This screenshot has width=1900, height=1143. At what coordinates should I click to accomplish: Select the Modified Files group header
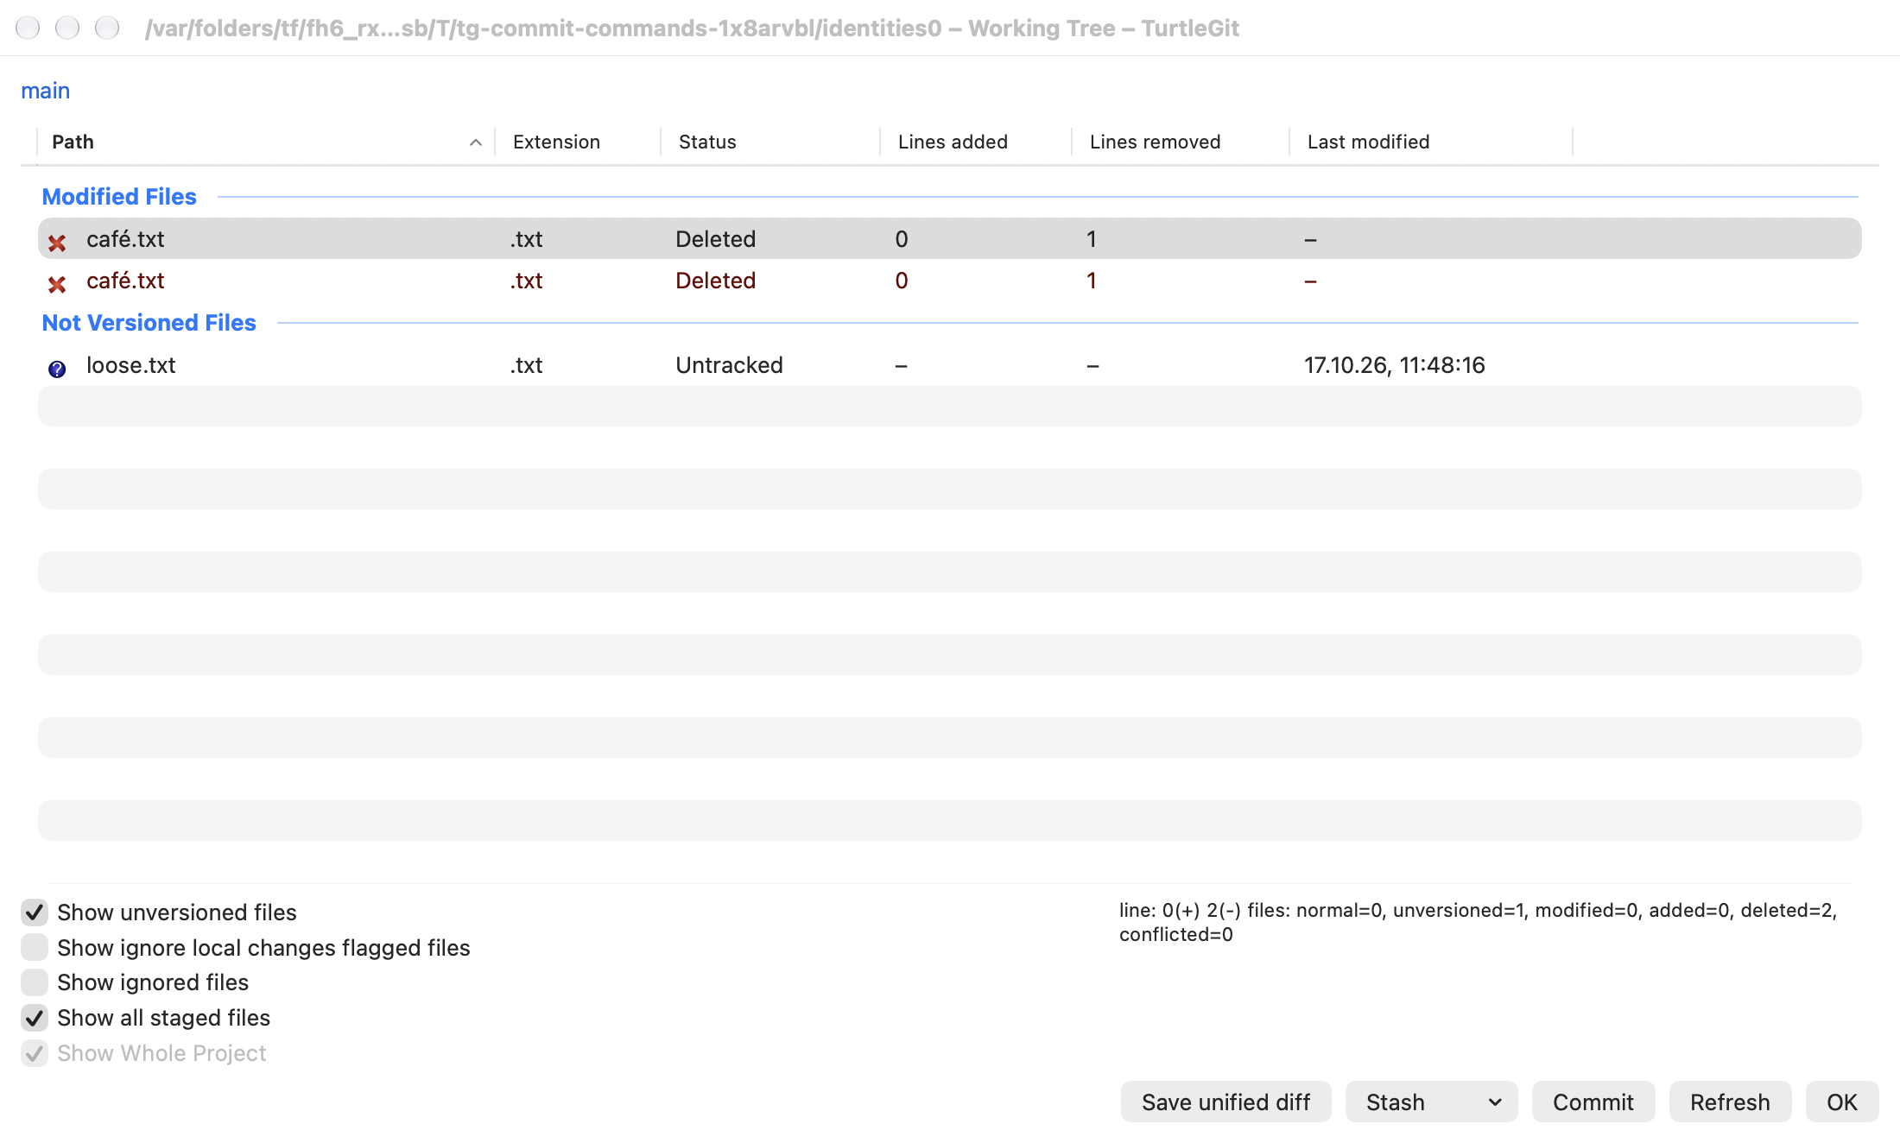pos(119,197)
